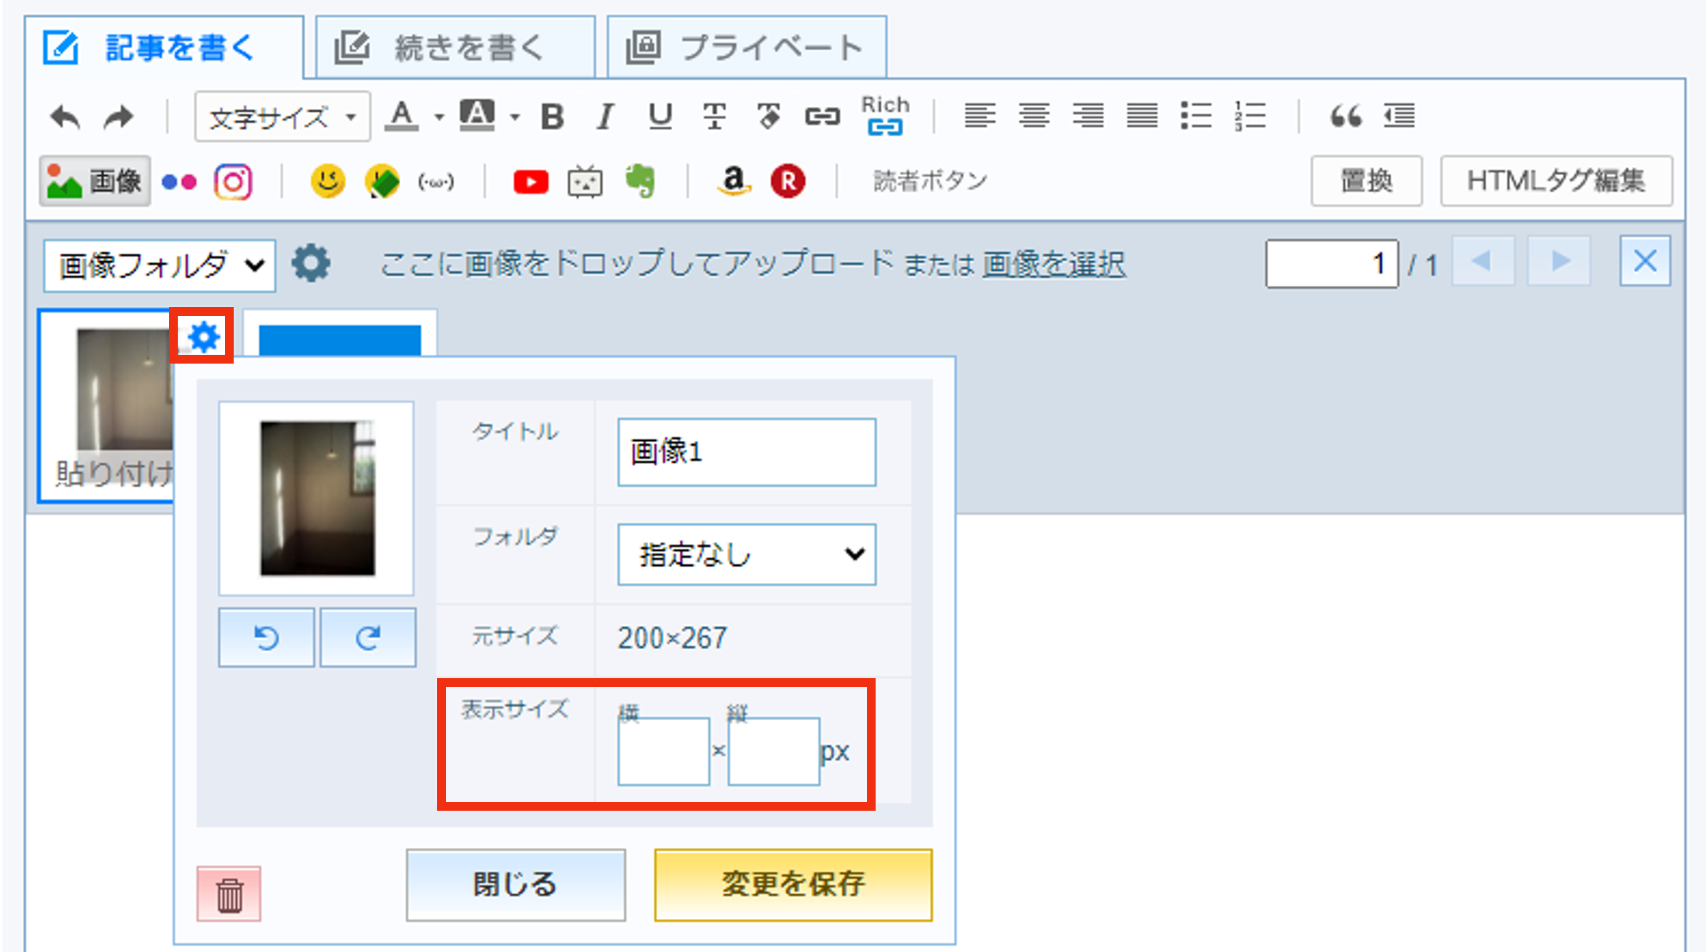The width and height of the screenshot is (1706, 952).
Task: Open the Evernote paste tool
Action: coord(639,181)
